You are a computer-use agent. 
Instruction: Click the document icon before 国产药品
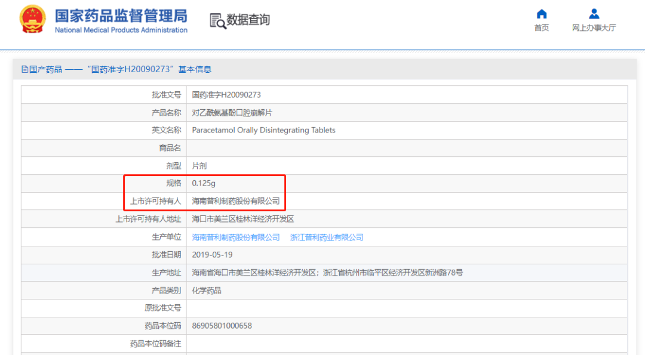coord(24,69)
